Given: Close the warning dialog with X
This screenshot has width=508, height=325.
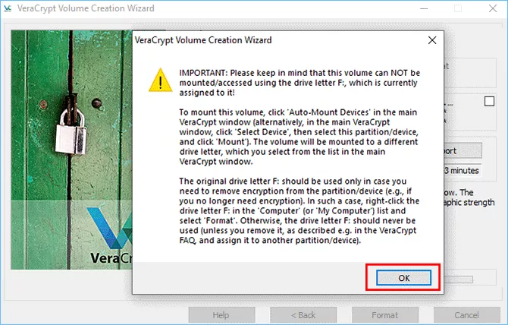Looking at the screenshot, I should [432, 40].
